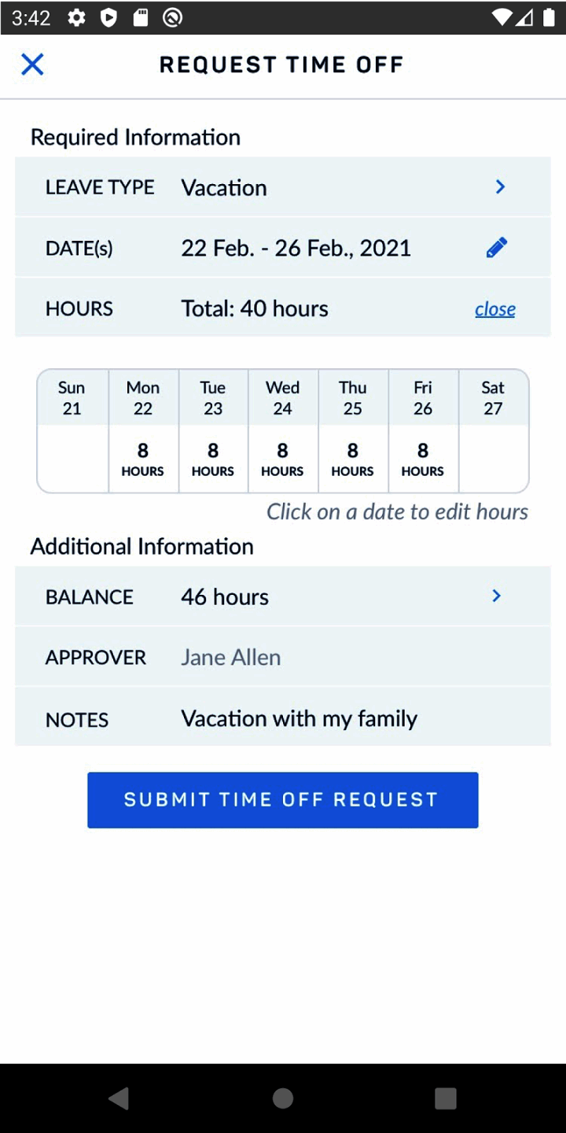Open the Leave Type chevron arrow

click(500, 187)
